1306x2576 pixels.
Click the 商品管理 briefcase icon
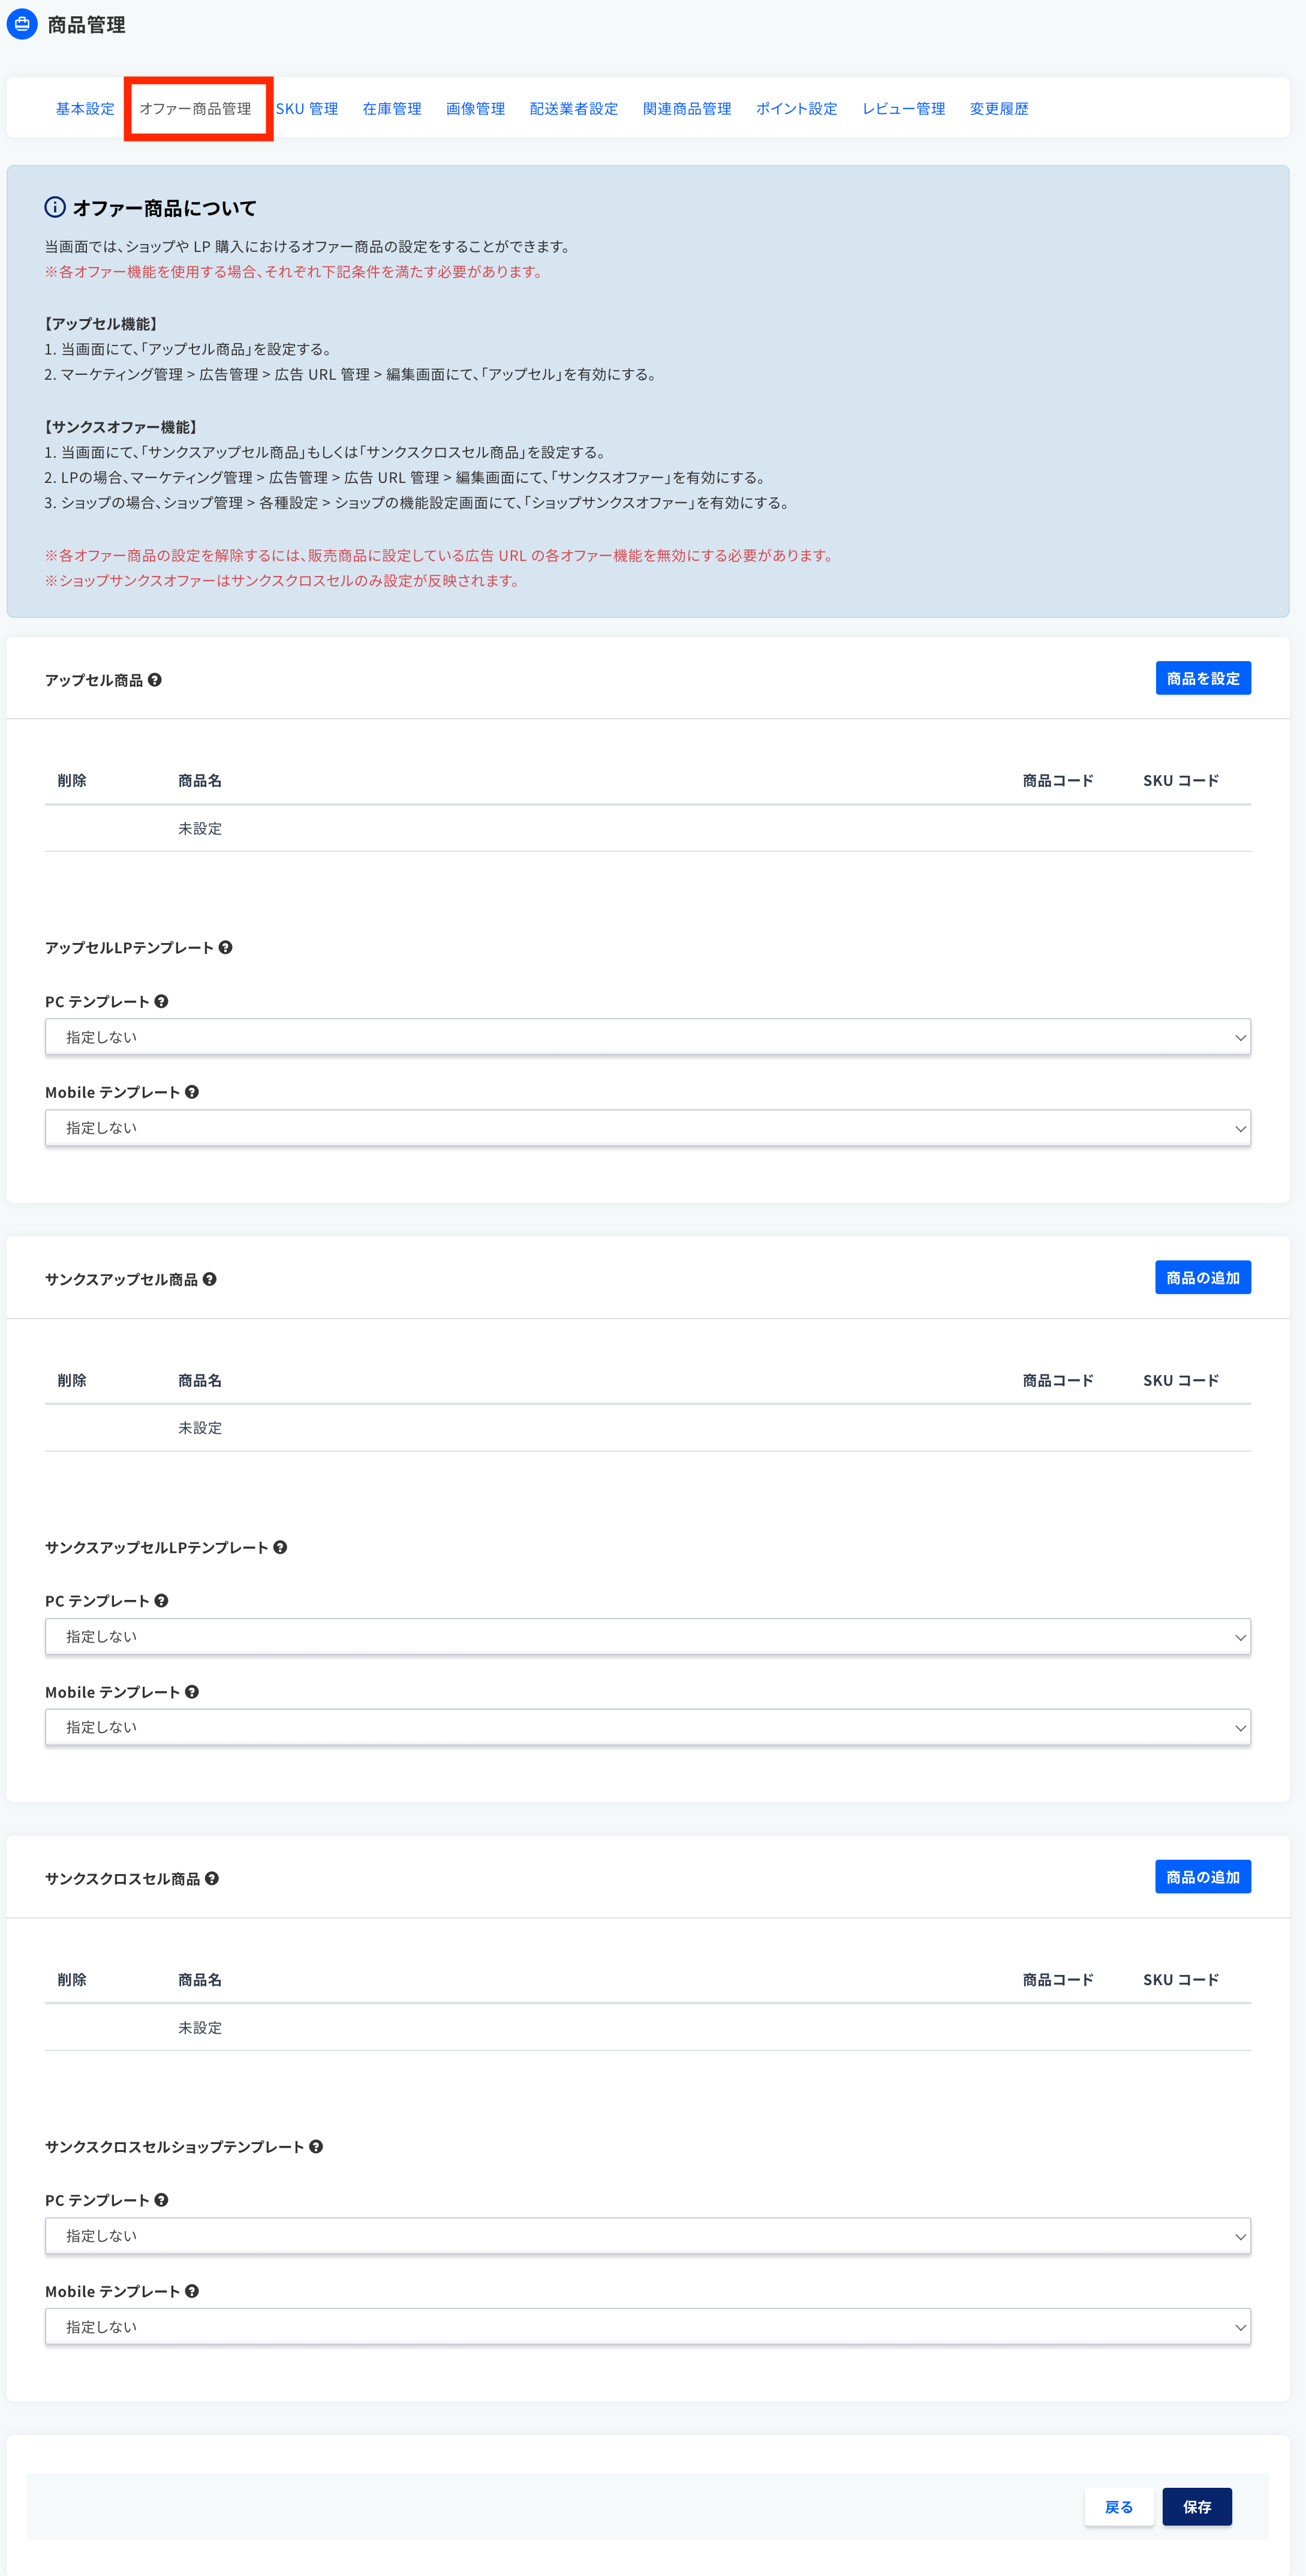(x=22, y=25)
